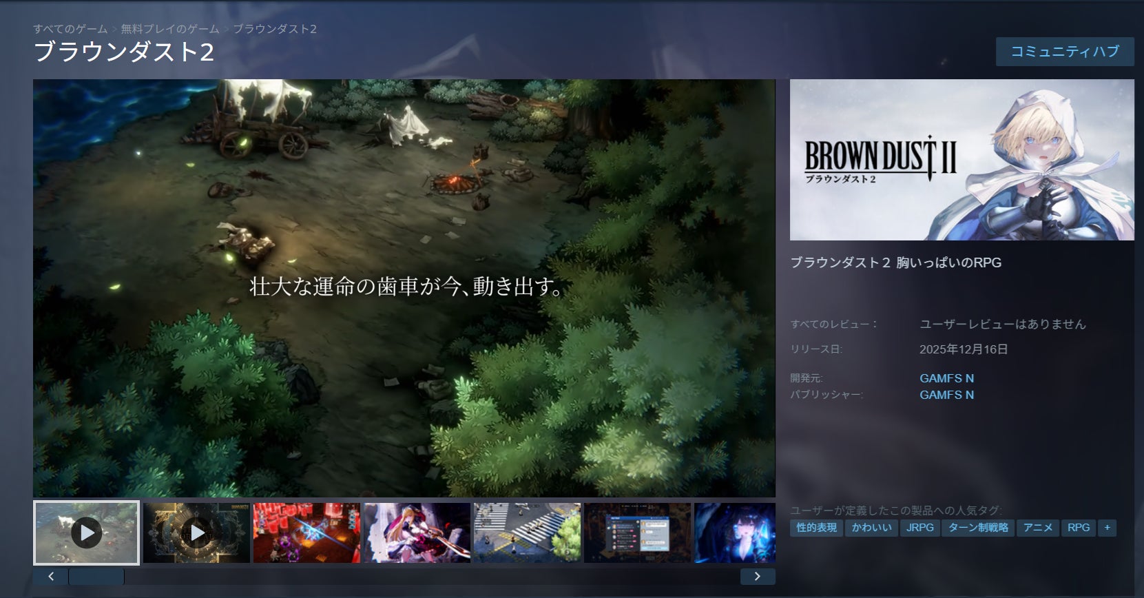Expand more tags with the plus button

1107,528
